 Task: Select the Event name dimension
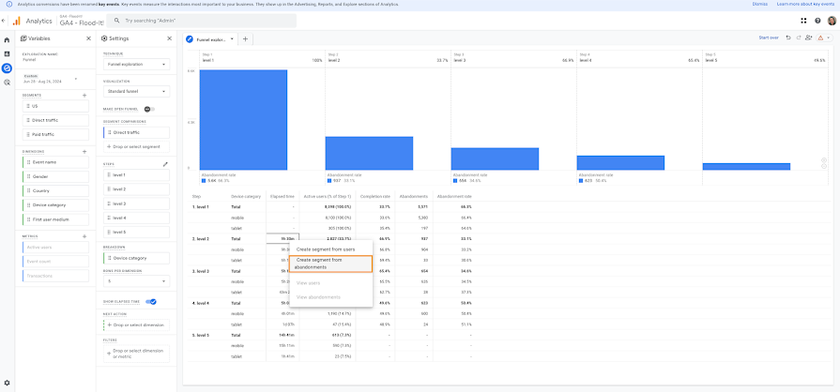(x=55, y=162)
